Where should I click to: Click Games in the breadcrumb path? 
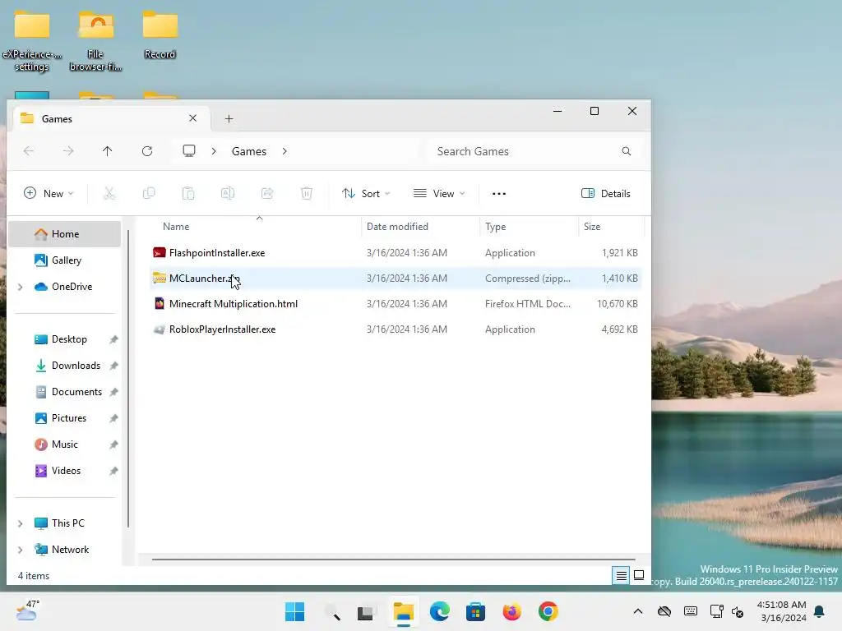pyautogui.click(x=248, y=151)
